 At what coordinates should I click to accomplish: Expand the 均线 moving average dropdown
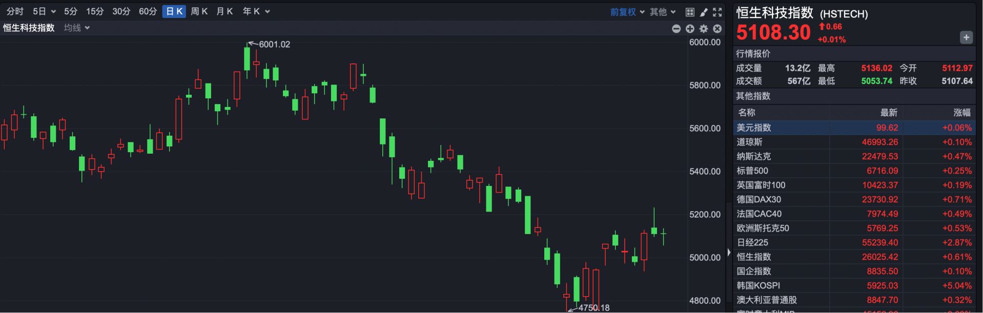point(77,28)
